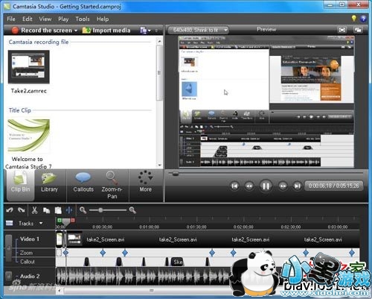Open the Tools menu
Image resolution: width=372 pixels, height=299 pixels.
pyautogui.click(x=83, y=19)
